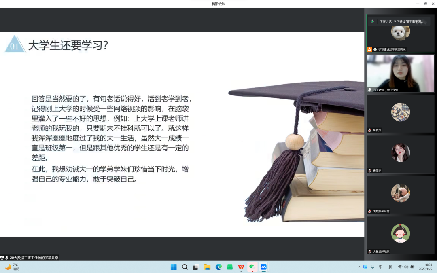Viewport: 437px width, 273px height.
Task: Click the muted microphone icon beside 崔佳宇
Action: pos(370,171)
